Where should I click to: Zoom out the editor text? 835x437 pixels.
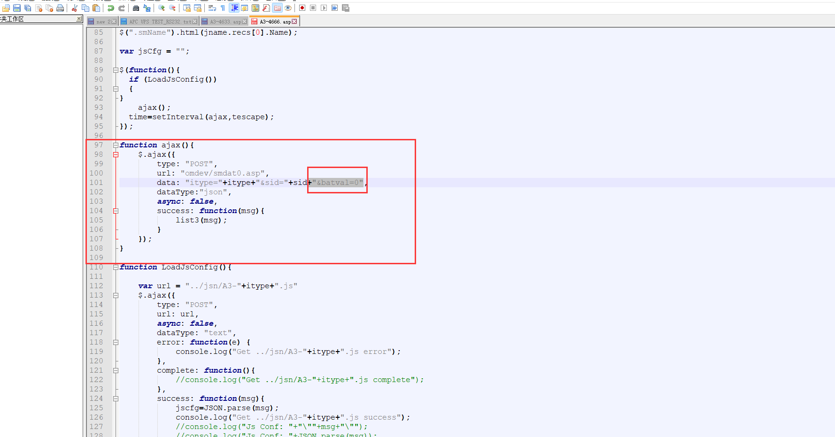tap(172, 8)
